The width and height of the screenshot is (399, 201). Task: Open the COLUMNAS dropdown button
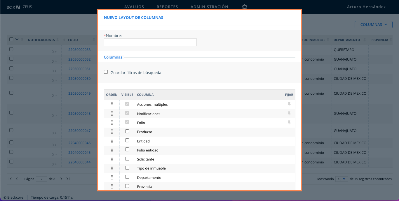pos(374,24)
